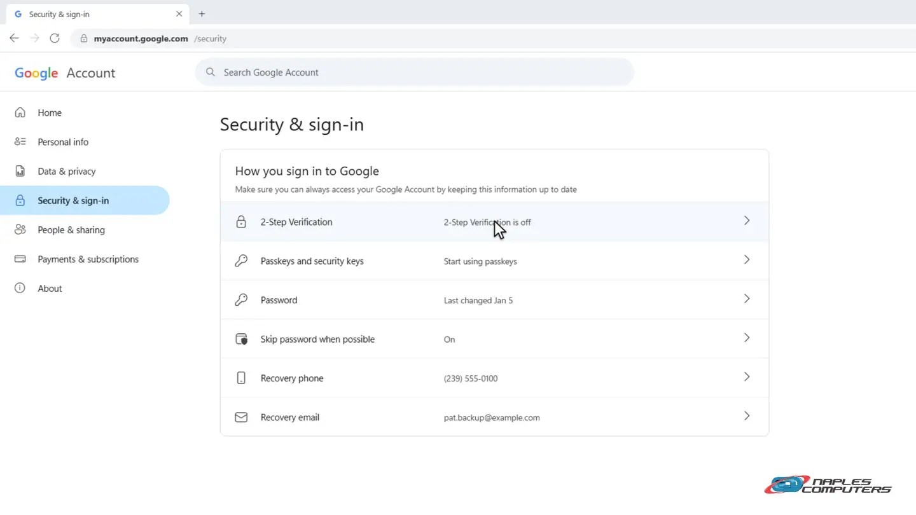Image resolution: width=916 pixels, height=515 pixels.
Task: Open Personal info in the sidebar
Action: 85,142
